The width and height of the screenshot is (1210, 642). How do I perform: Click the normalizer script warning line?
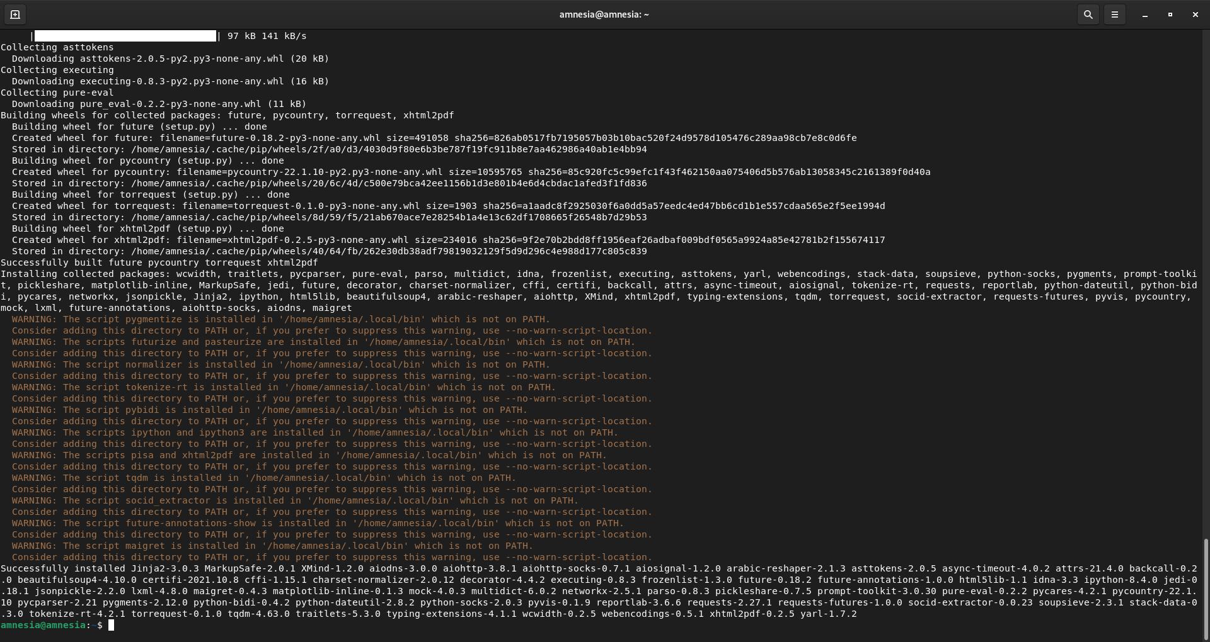point(281,364)
